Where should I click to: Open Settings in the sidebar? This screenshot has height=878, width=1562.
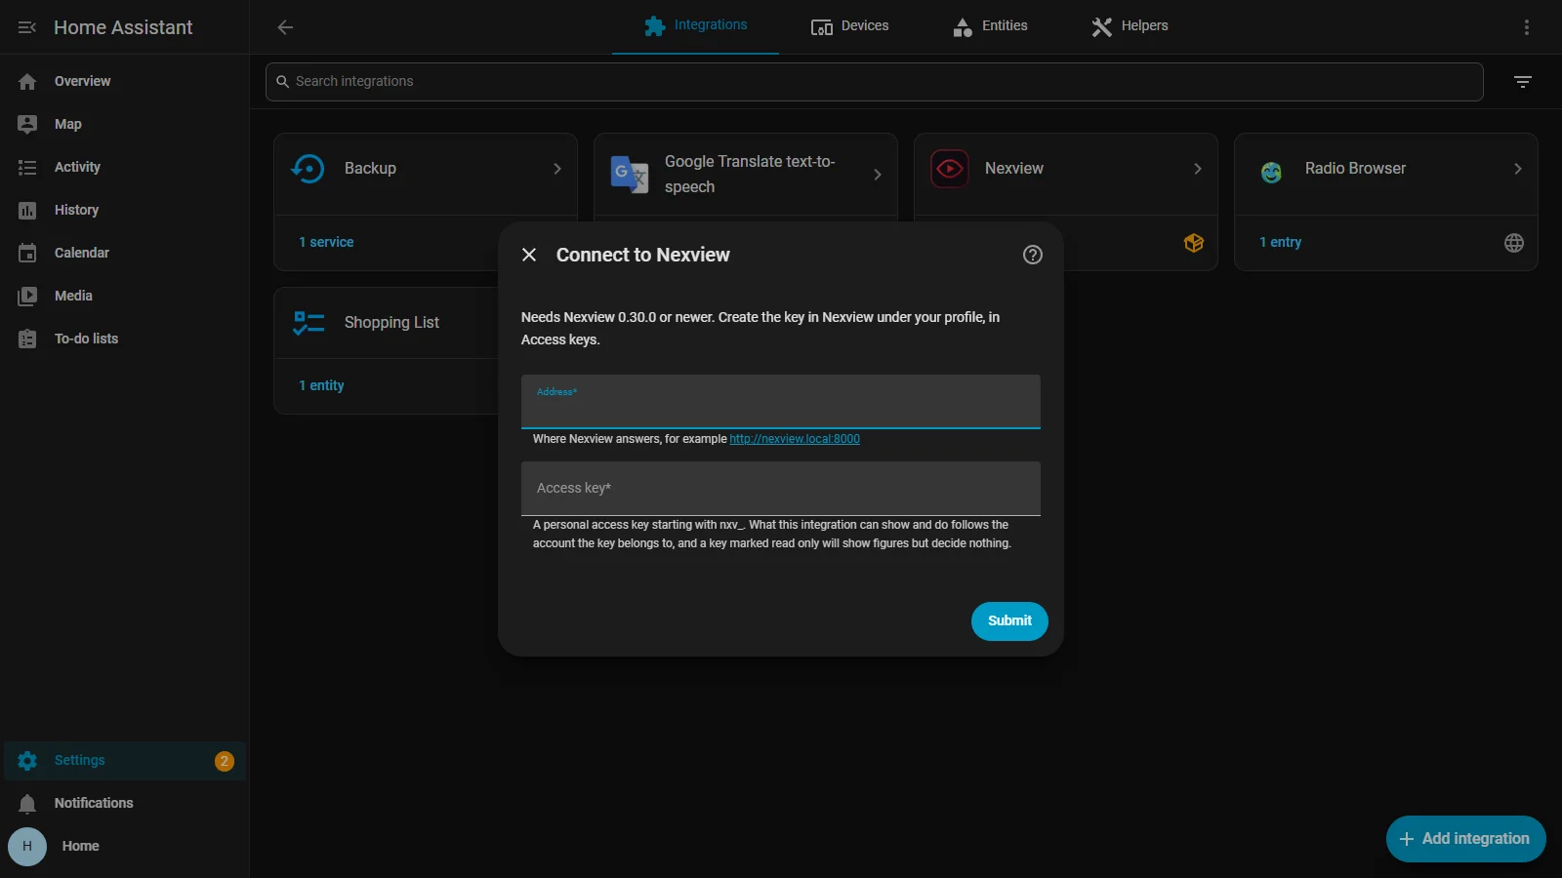[x=125, y=760]
